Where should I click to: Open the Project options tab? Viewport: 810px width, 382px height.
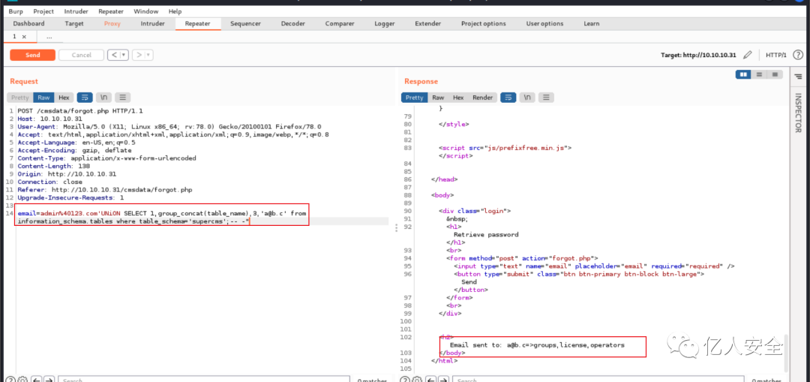[484, 23]
